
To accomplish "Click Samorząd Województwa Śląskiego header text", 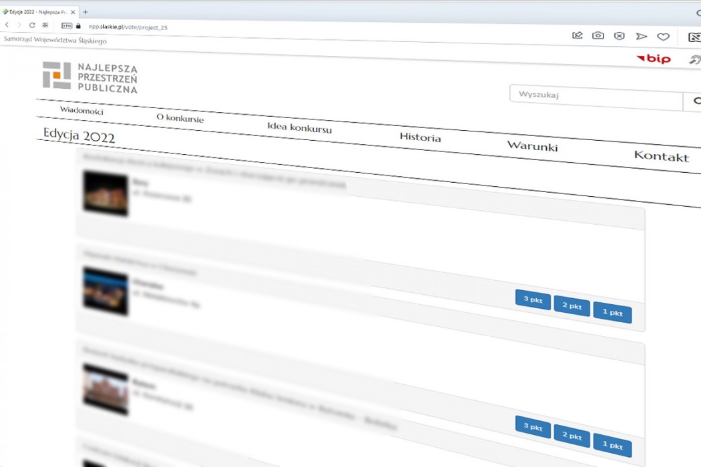I will [x=55, y=40].
